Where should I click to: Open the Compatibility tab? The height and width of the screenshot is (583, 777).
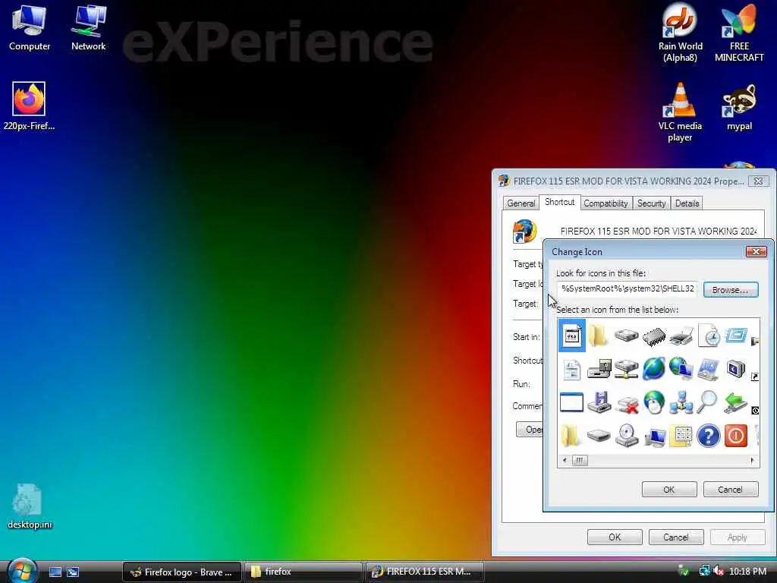pos(606,203)
